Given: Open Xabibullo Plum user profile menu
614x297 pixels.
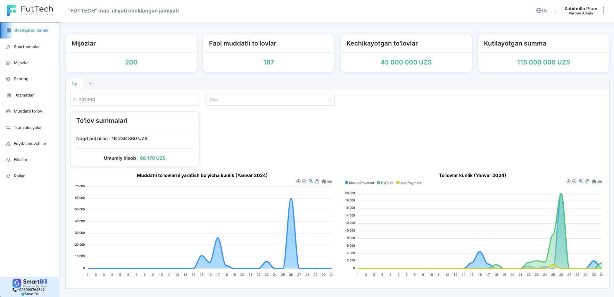Looking at the screenshot, I should 581,11.
